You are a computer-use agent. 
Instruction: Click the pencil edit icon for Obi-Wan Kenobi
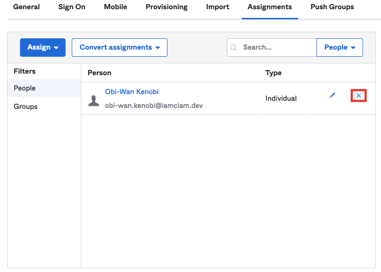(332, 96)
